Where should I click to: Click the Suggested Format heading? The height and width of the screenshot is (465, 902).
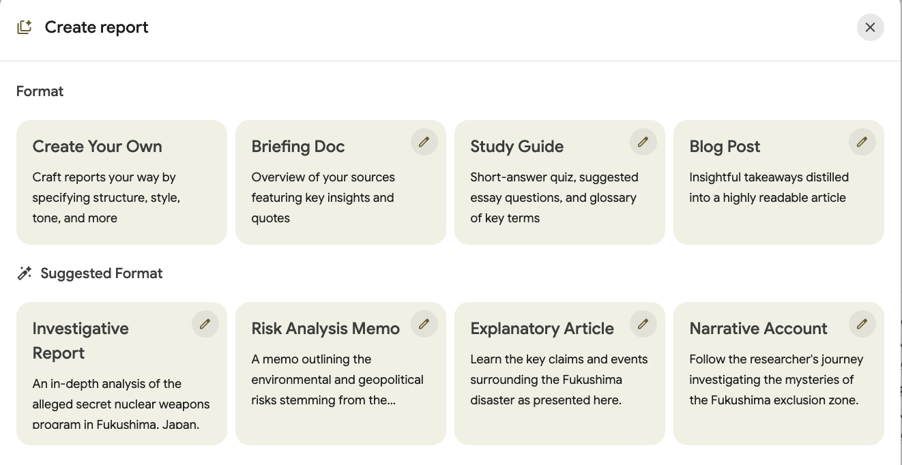tap(101, 273)
